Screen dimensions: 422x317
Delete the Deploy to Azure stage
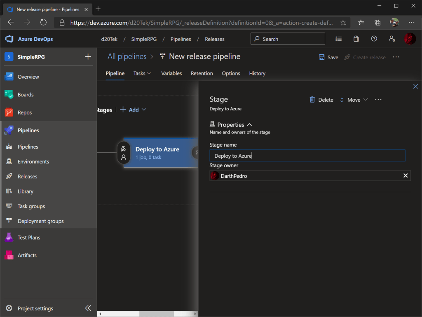tap(321, 100)
